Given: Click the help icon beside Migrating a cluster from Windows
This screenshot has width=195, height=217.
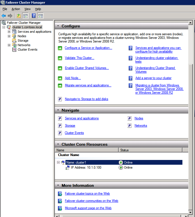Looking at the screenshot, I should coord(130,85).
